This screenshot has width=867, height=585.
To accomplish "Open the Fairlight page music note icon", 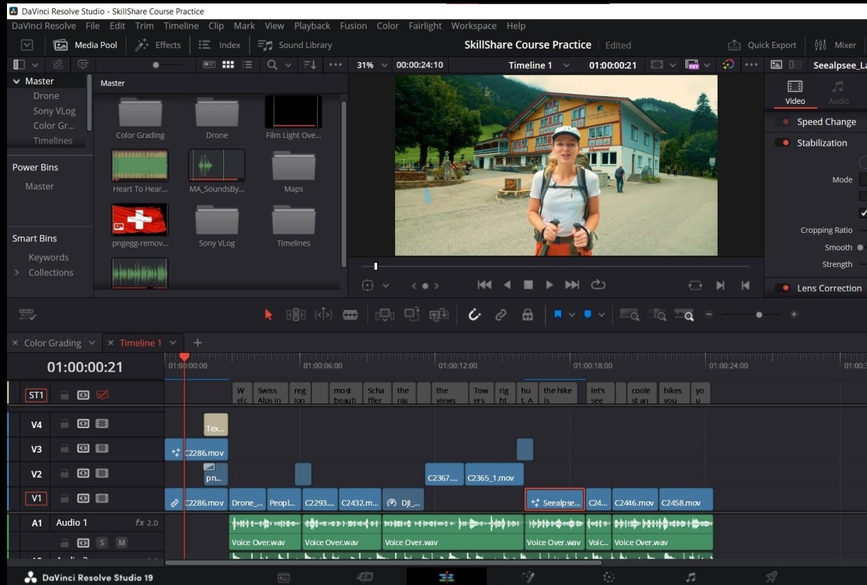I will [x=690, y=577].
